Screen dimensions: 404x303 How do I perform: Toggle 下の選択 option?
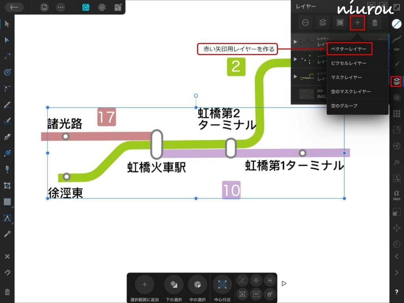tap(174, 284)
